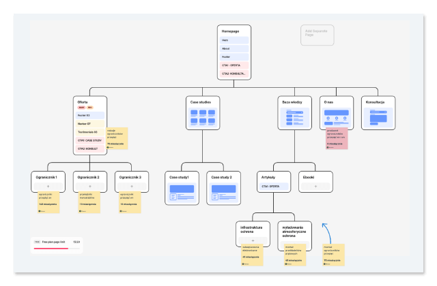Screen dimensions: 437x286
Task: Click the Oferta page card title
Action: click(x=83, y=101)
